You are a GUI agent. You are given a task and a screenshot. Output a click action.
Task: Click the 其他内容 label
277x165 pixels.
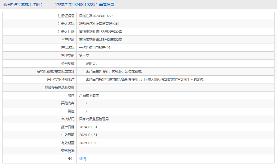[x=68, y=103]
